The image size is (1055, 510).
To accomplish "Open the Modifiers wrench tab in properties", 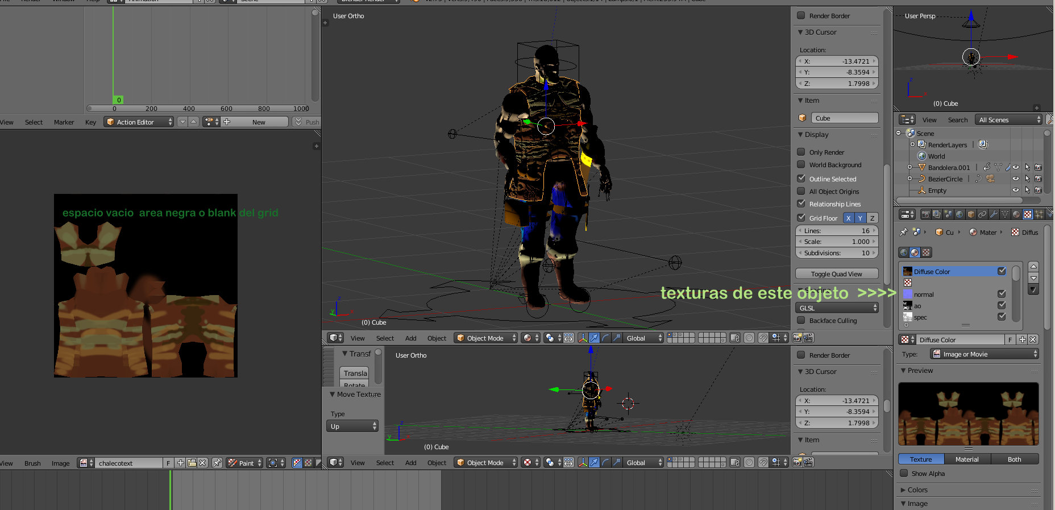I will 994,214.
